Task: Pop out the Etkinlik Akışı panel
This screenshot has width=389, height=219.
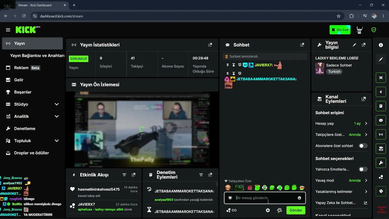Action: pos(133,175)
